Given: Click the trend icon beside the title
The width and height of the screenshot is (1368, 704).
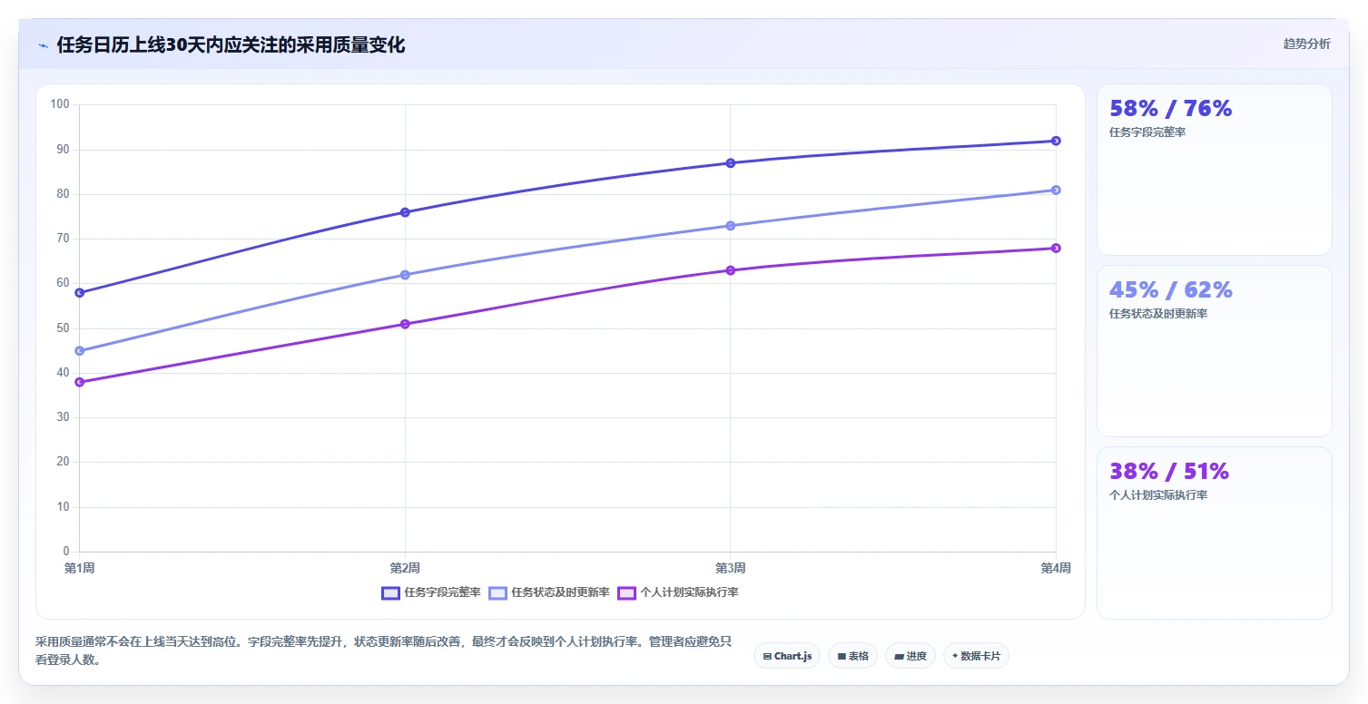Looking at the screenshot, I should pyautogui.click(x=44, y=45).
